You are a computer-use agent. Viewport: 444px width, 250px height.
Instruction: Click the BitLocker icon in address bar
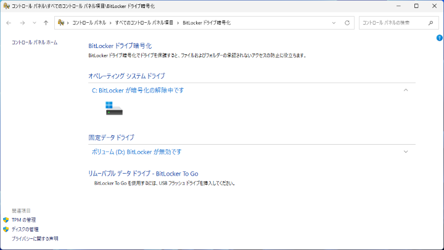pyautogui.click(x=61, y=23)
